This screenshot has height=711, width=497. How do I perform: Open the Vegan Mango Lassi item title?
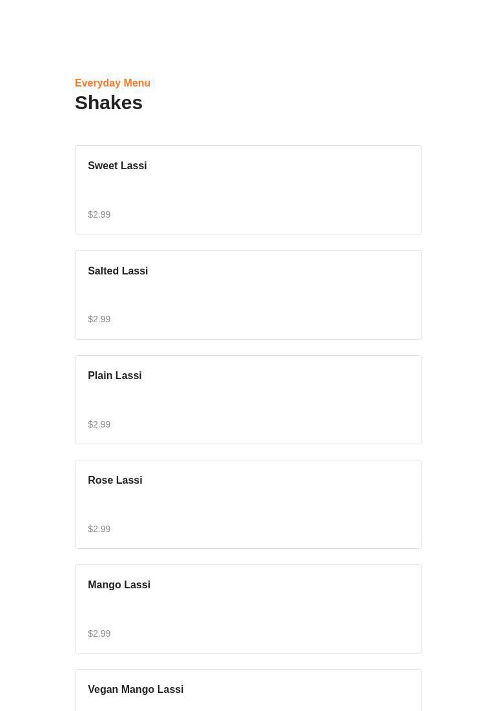coord(136,690)
